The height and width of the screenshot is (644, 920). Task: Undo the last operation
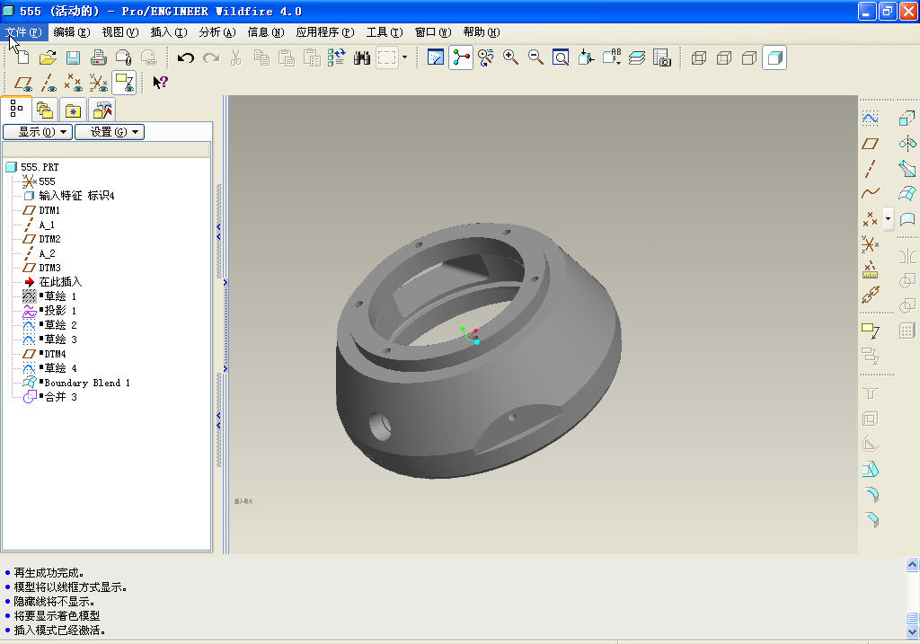(x=186, y=57)
